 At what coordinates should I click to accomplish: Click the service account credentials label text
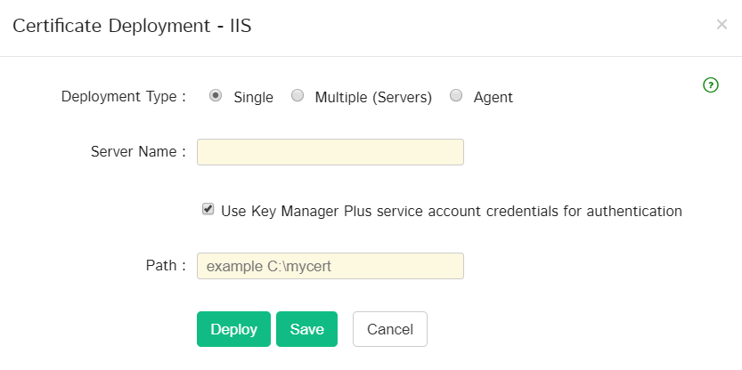tap(451, 212)
